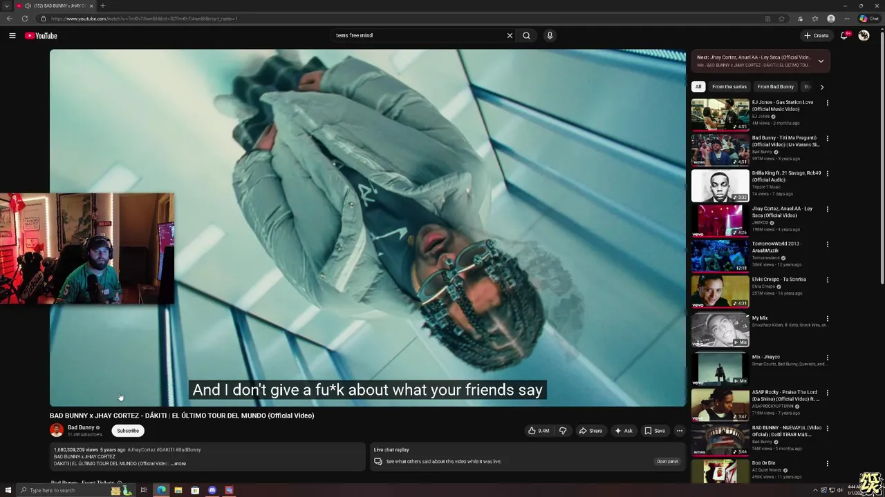Open Task View in the taskbar
This screenshot has height=497, width=885.
coord(144,490)
